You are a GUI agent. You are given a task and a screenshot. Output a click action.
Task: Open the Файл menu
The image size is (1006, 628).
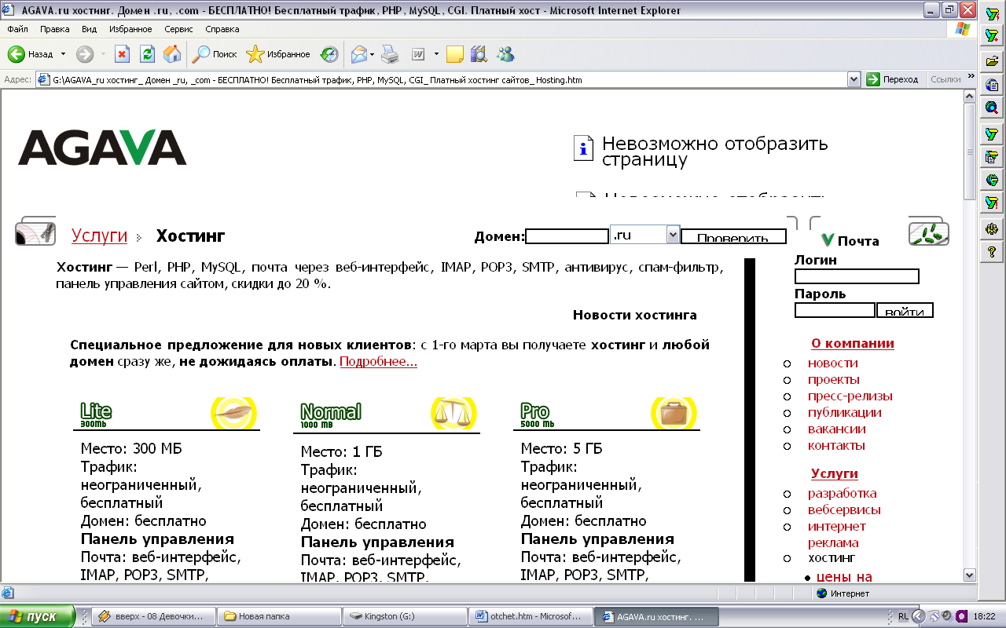pyautogui.click(x=17, y=29)
